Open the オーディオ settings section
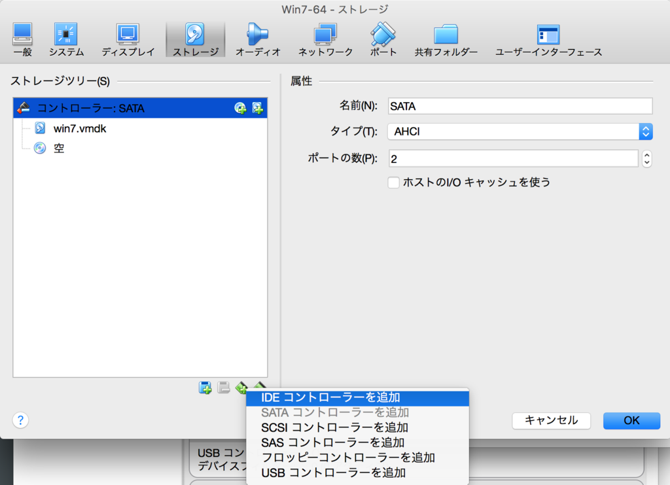 click(x=258, y=40)
